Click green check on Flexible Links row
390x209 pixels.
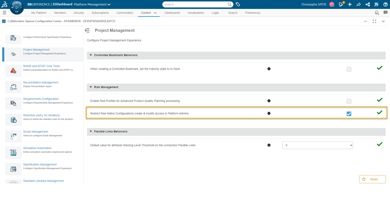[379, 144]
